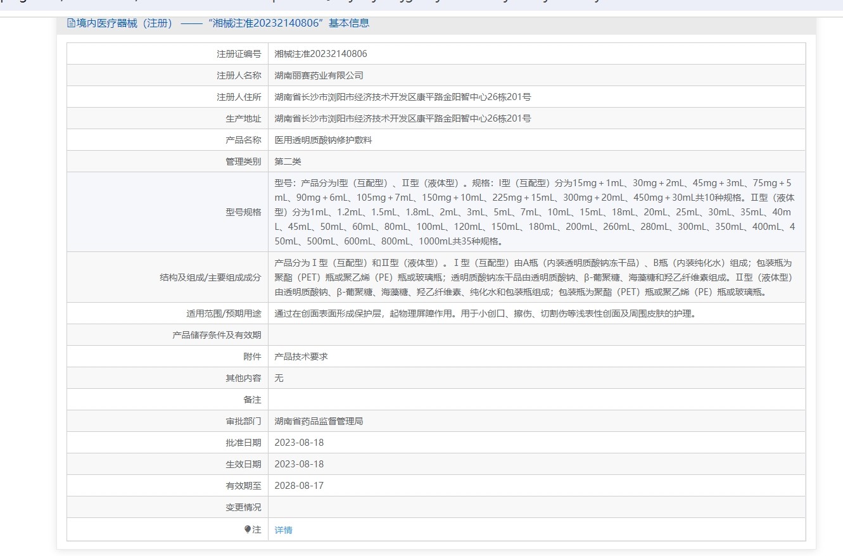The width and height of the screenshot is (843, 556).
Task: Select the 产品技术要求 attachment text
Action: click(x=301, y=357)
